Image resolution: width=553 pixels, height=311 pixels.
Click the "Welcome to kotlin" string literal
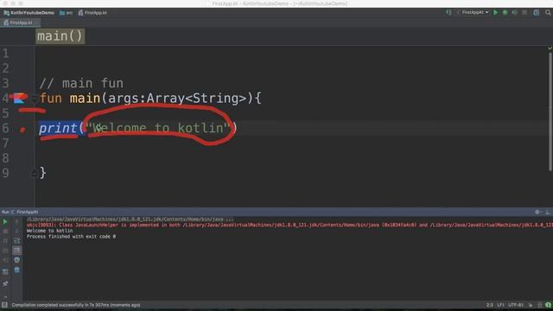(158, 128)
